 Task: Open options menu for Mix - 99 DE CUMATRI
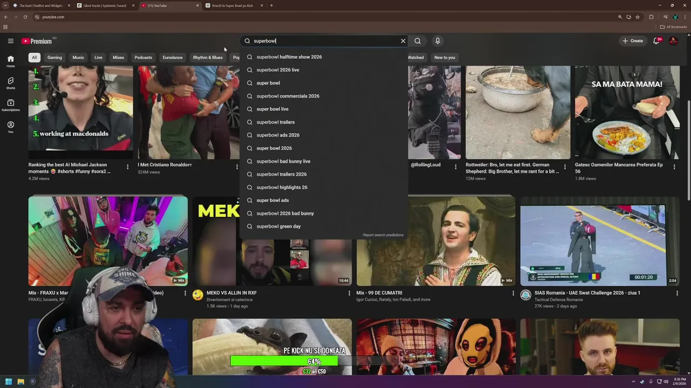pos(513,294)
